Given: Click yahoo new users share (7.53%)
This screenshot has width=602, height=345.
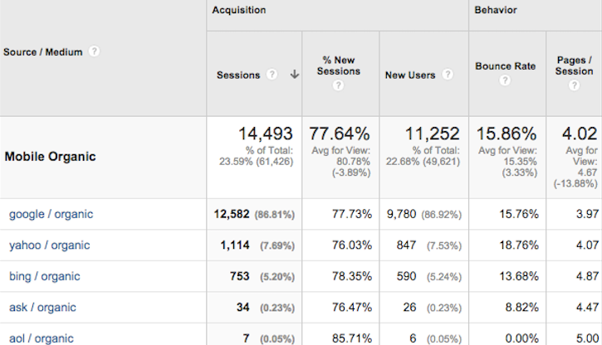Looking at the screenshot, I should pos(444,245).
